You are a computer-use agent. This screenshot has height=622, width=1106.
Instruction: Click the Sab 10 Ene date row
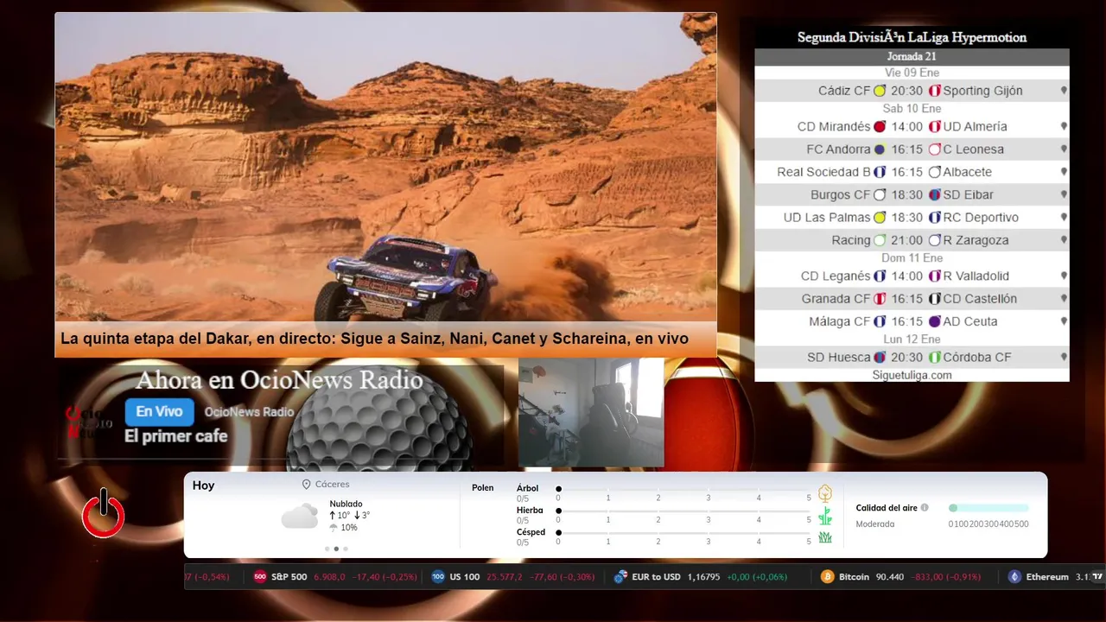pyautogui.click(x=912, y=109)
